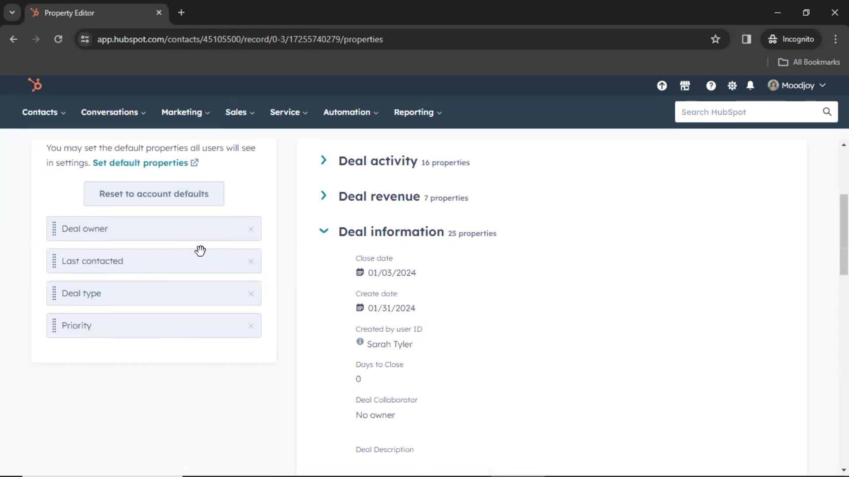Collapse the Deal information section

tap(324, 231)
